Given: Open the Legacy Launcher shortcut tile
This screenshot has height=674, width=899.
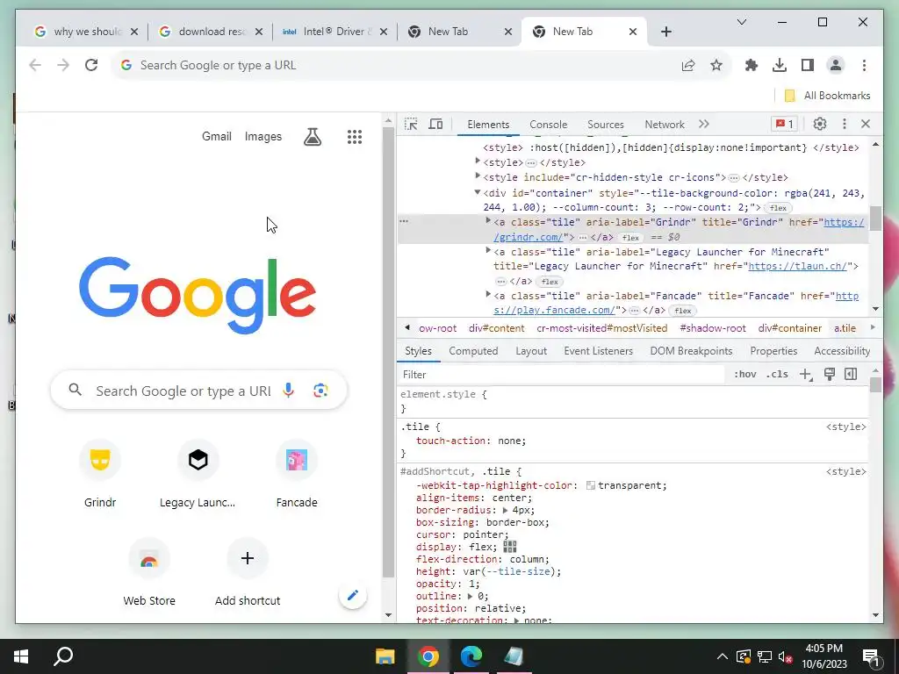Looking at the screenshot, I should pos(198,473).
